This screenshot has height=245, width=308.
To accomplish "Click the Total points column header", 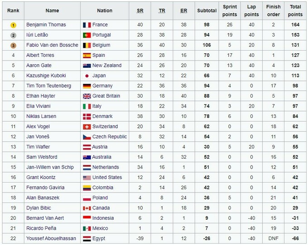I will [x=295, y=10].
